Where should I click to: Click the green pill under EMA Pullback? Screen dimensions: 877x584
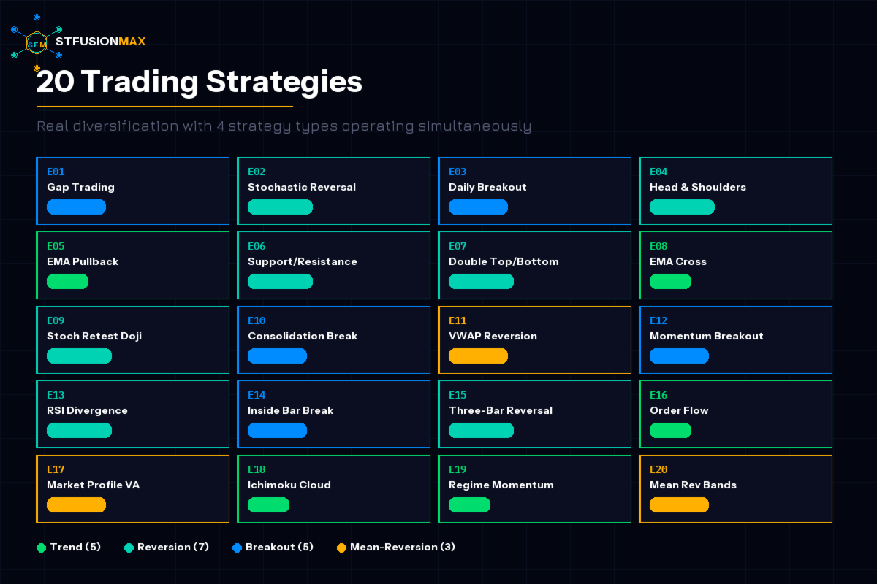67,282
